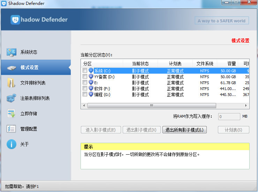
Task: Click shield icon of E: partition
Action: tap(91, 82)
